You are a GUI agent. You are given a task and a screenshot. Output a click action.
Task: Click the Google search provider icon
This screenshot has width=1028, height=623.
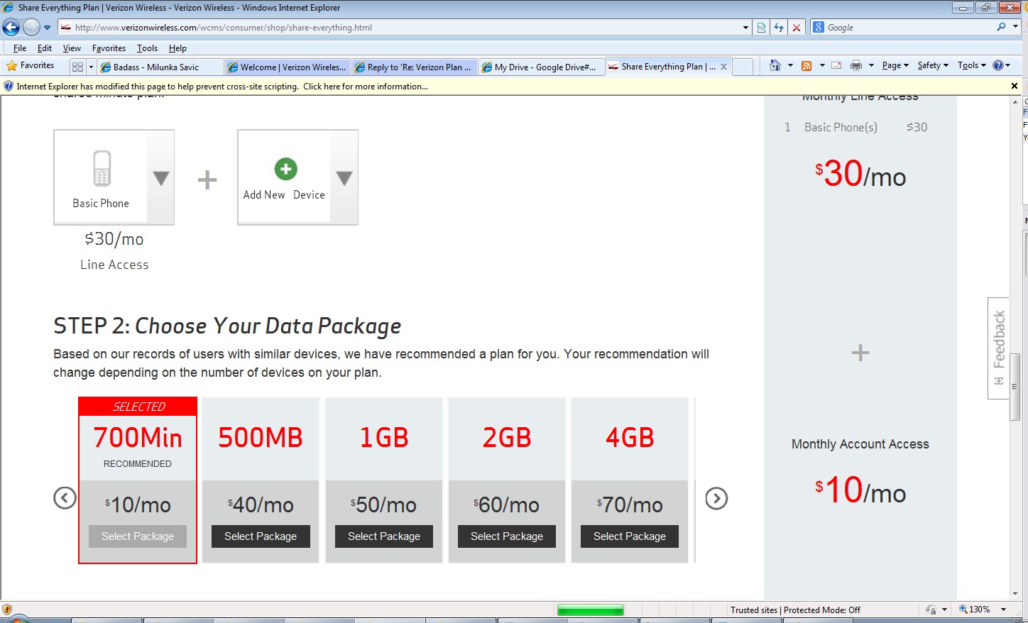(819, 27)
